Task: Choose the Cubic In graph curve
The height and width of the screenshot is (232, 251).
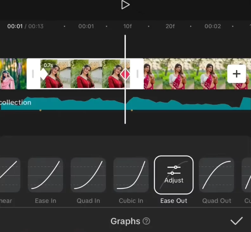Action: (131, 175)
